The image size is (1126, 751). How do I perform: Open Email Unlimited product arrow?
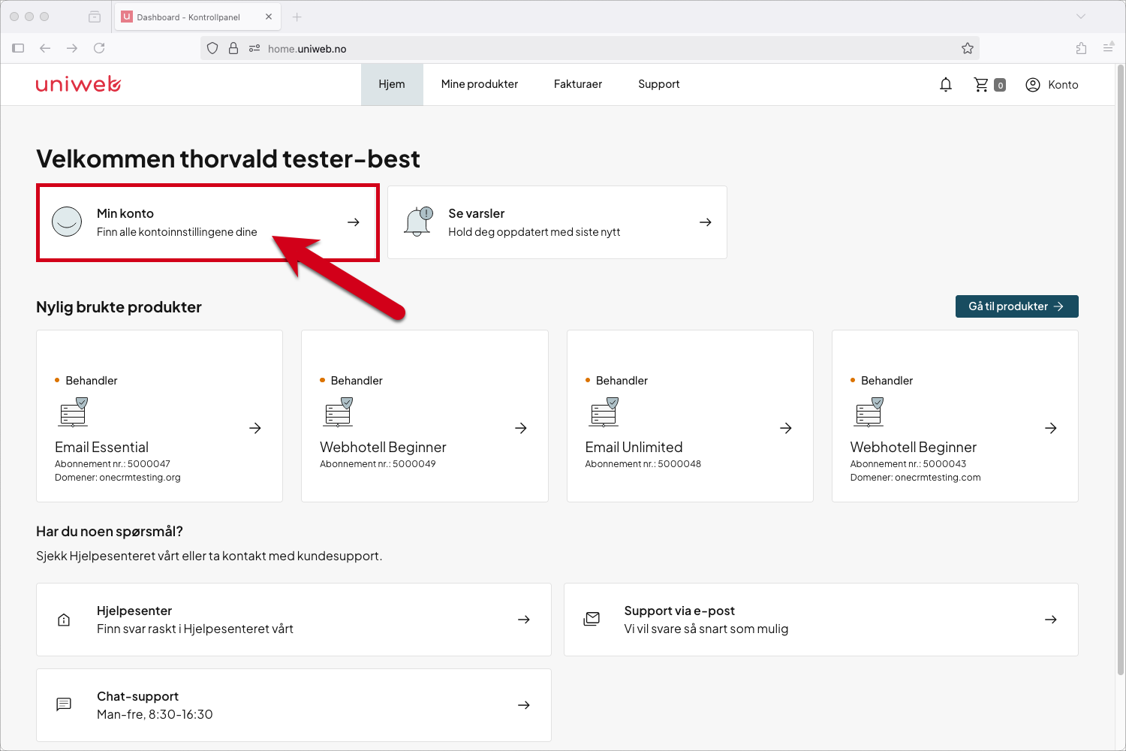786,428
